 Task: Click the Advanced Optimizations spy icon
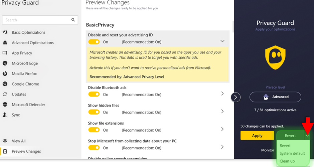click(5, 43)
